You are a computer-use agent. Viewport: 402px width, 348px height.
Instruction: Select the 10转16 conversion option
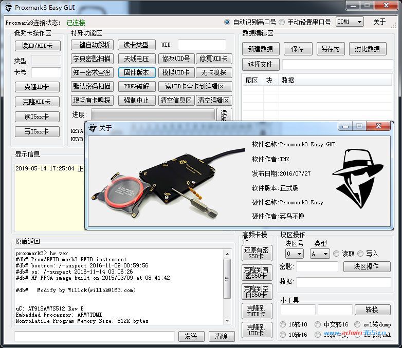pyautogui.click(x=283, y=335)
